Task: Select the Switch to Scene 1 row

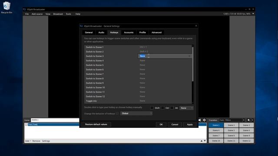Action: [x=138, y=47]
